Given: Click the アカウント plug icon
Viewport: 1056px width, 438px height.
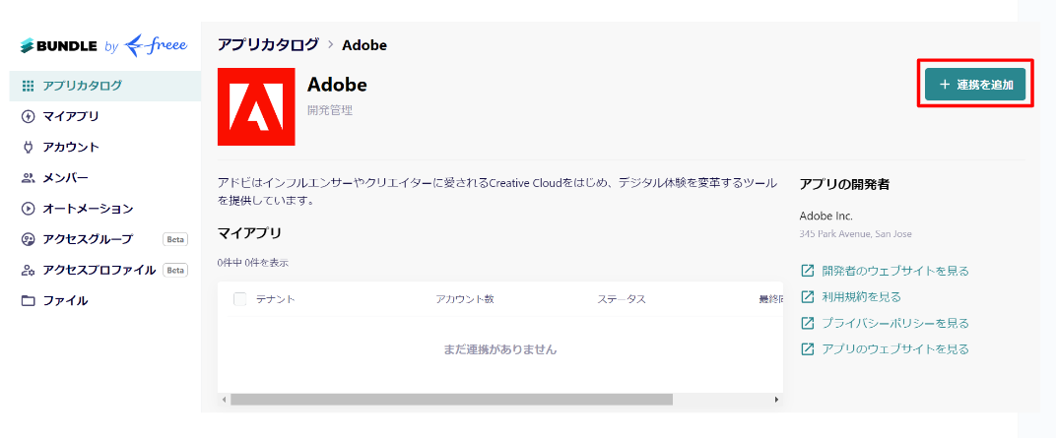Looking at the screenshot, I should click(28, 147).
